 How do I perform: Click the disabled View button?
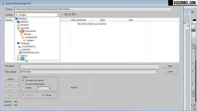(x=11, y=96)
